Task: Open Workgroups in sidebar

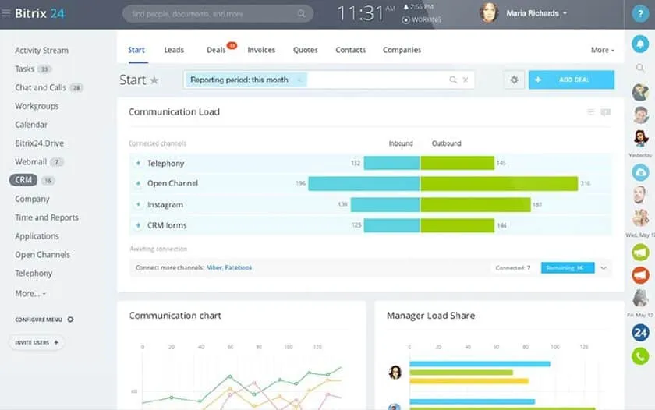Action: [37, 106]
